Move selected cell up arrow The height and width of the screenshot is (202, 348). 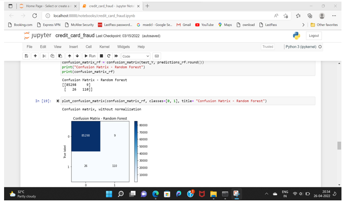click(69, 56)
